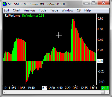
Task: Click the 9:50 time label on axis
Action: 75,88
